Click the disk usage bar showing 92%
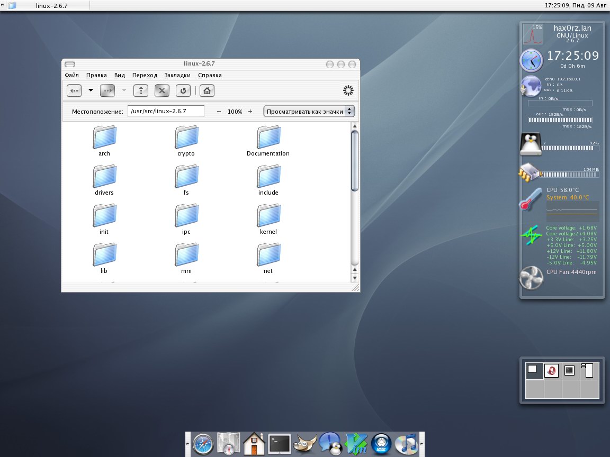Image resolution: width=610 pixels, height=457 pixels. [x=570, y=148]
